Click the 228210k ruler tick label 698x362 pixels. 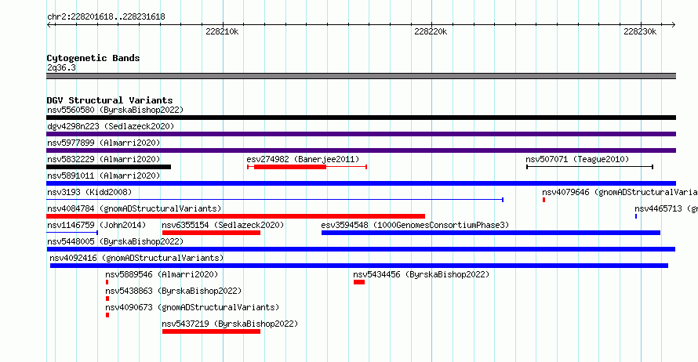point(222,31)
